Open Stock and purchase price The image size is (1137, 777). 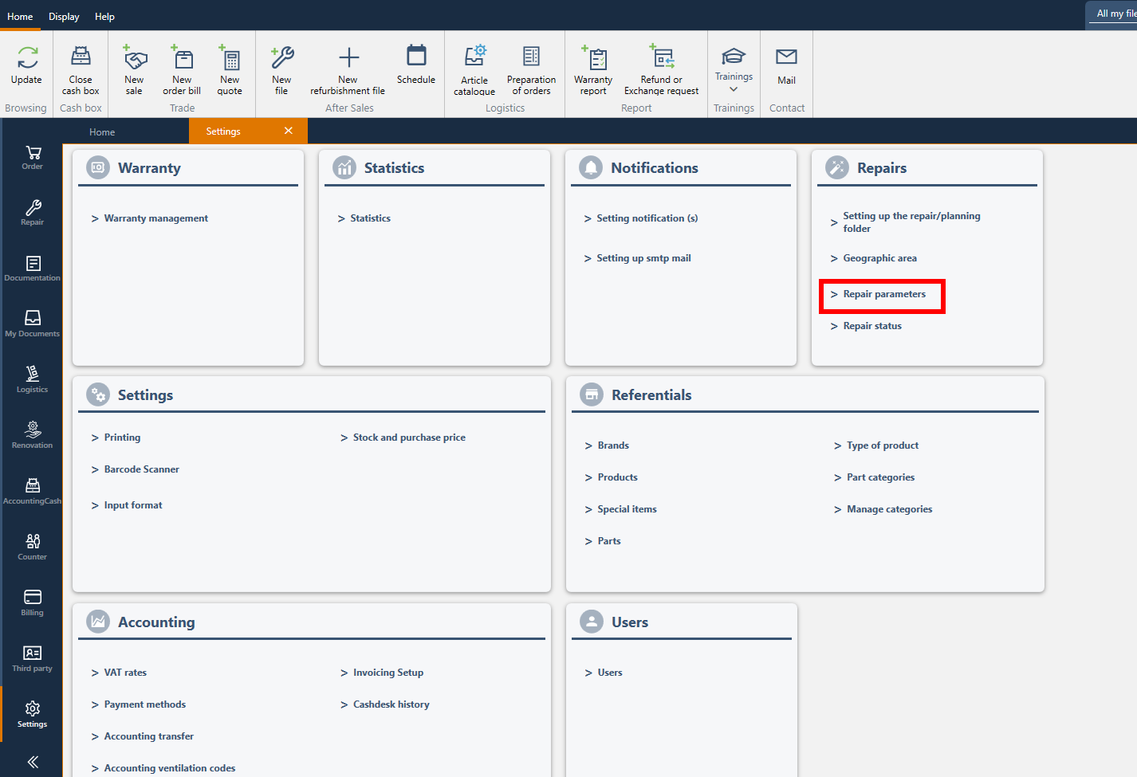(x=409, y=438)
